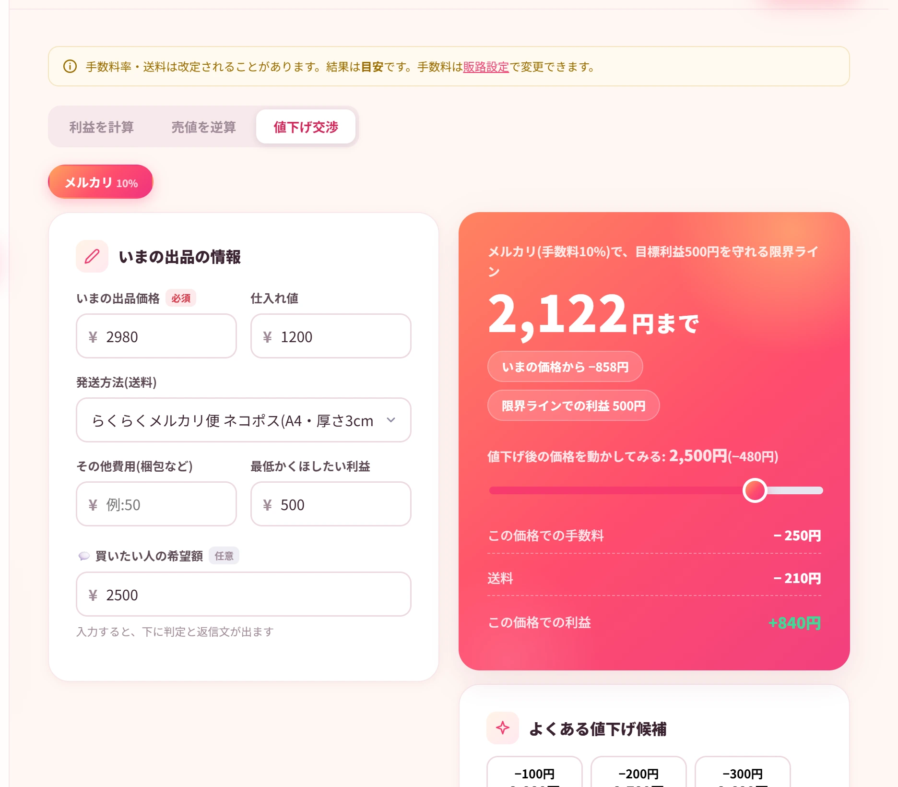The width and height of the screenshot is (898, 787).
Task: Click the −200円 discount candidate button
Action: [x=638, y=773]
